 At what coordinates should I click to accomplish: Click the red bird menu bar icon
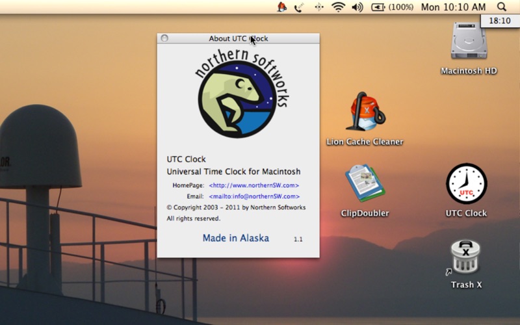point(281,6)
